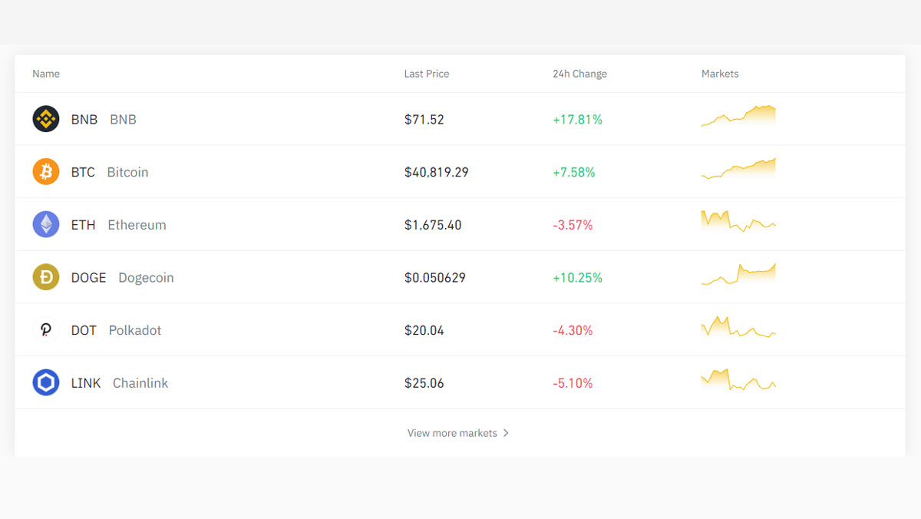This screenshot has height=519, width=921.
Task: Click the chevron next to View more markets
Action: pyautogui.click(x=506, y=433)
